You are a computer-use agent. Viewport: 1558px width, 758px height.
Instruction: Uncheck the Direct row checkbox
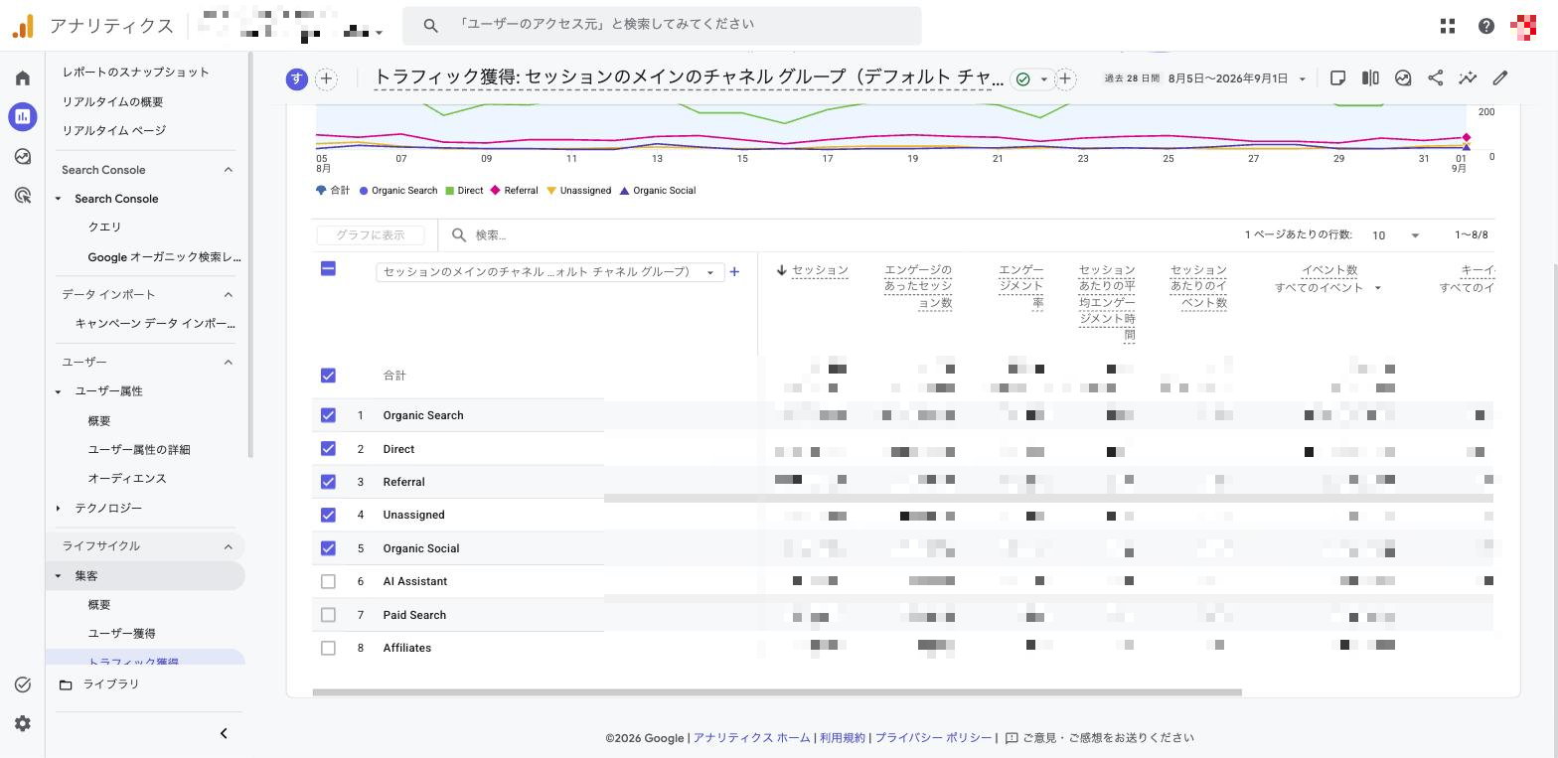(x=328, y=449)
